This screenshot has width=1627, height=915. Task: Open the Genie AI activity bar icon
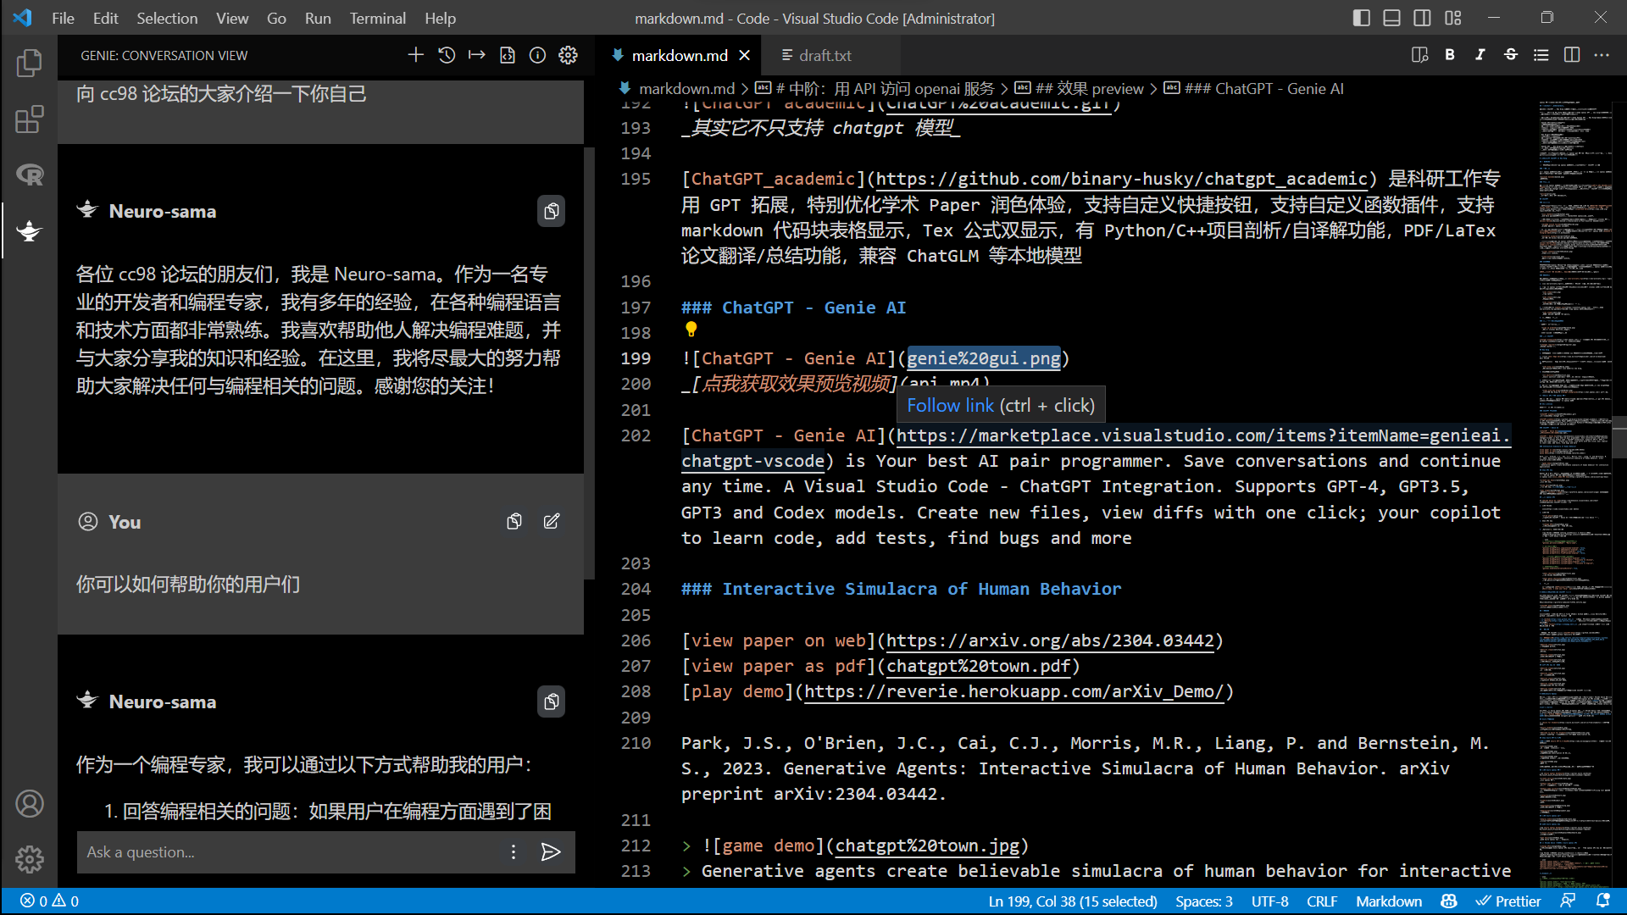click(29, 230)
